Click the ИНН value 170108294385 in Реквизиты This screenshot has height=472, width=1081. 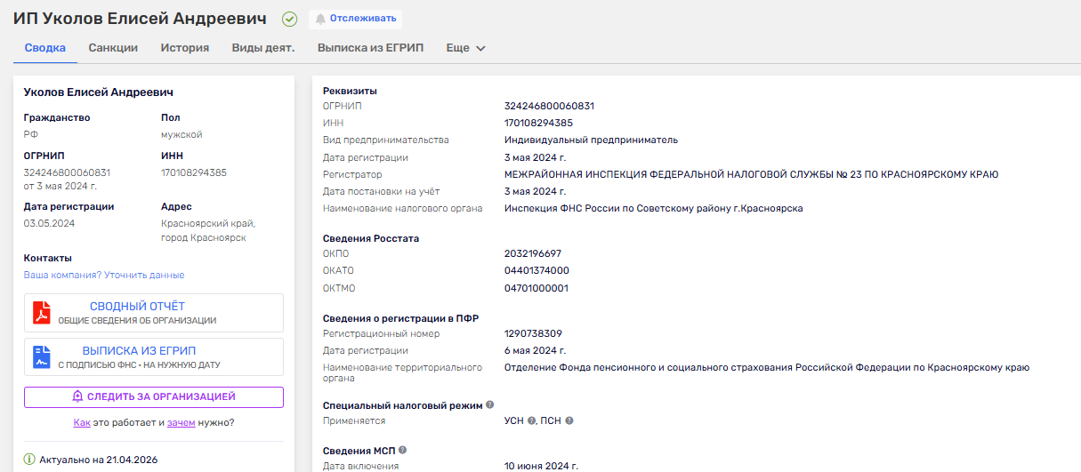coord(538,124)
